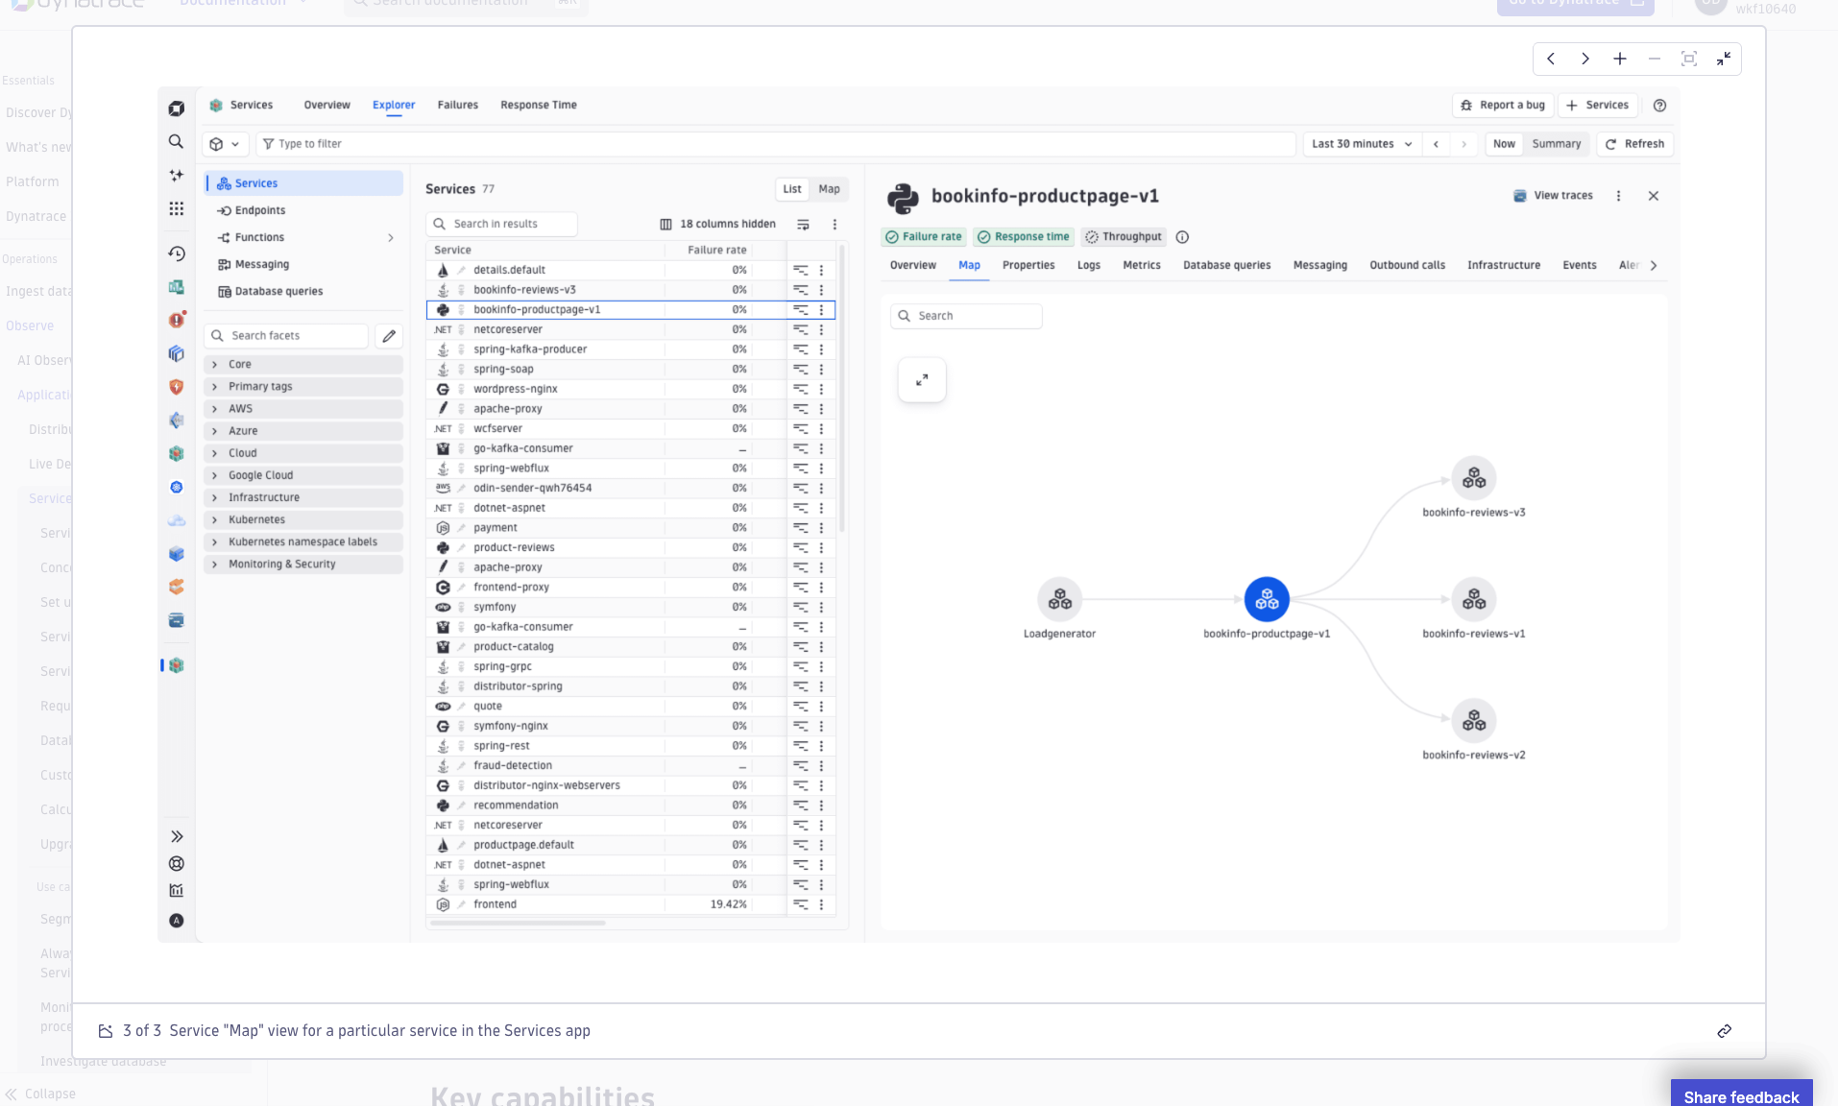Expand the Functions submenu chevron
1838x1106 pixels.
coord(390,238)
